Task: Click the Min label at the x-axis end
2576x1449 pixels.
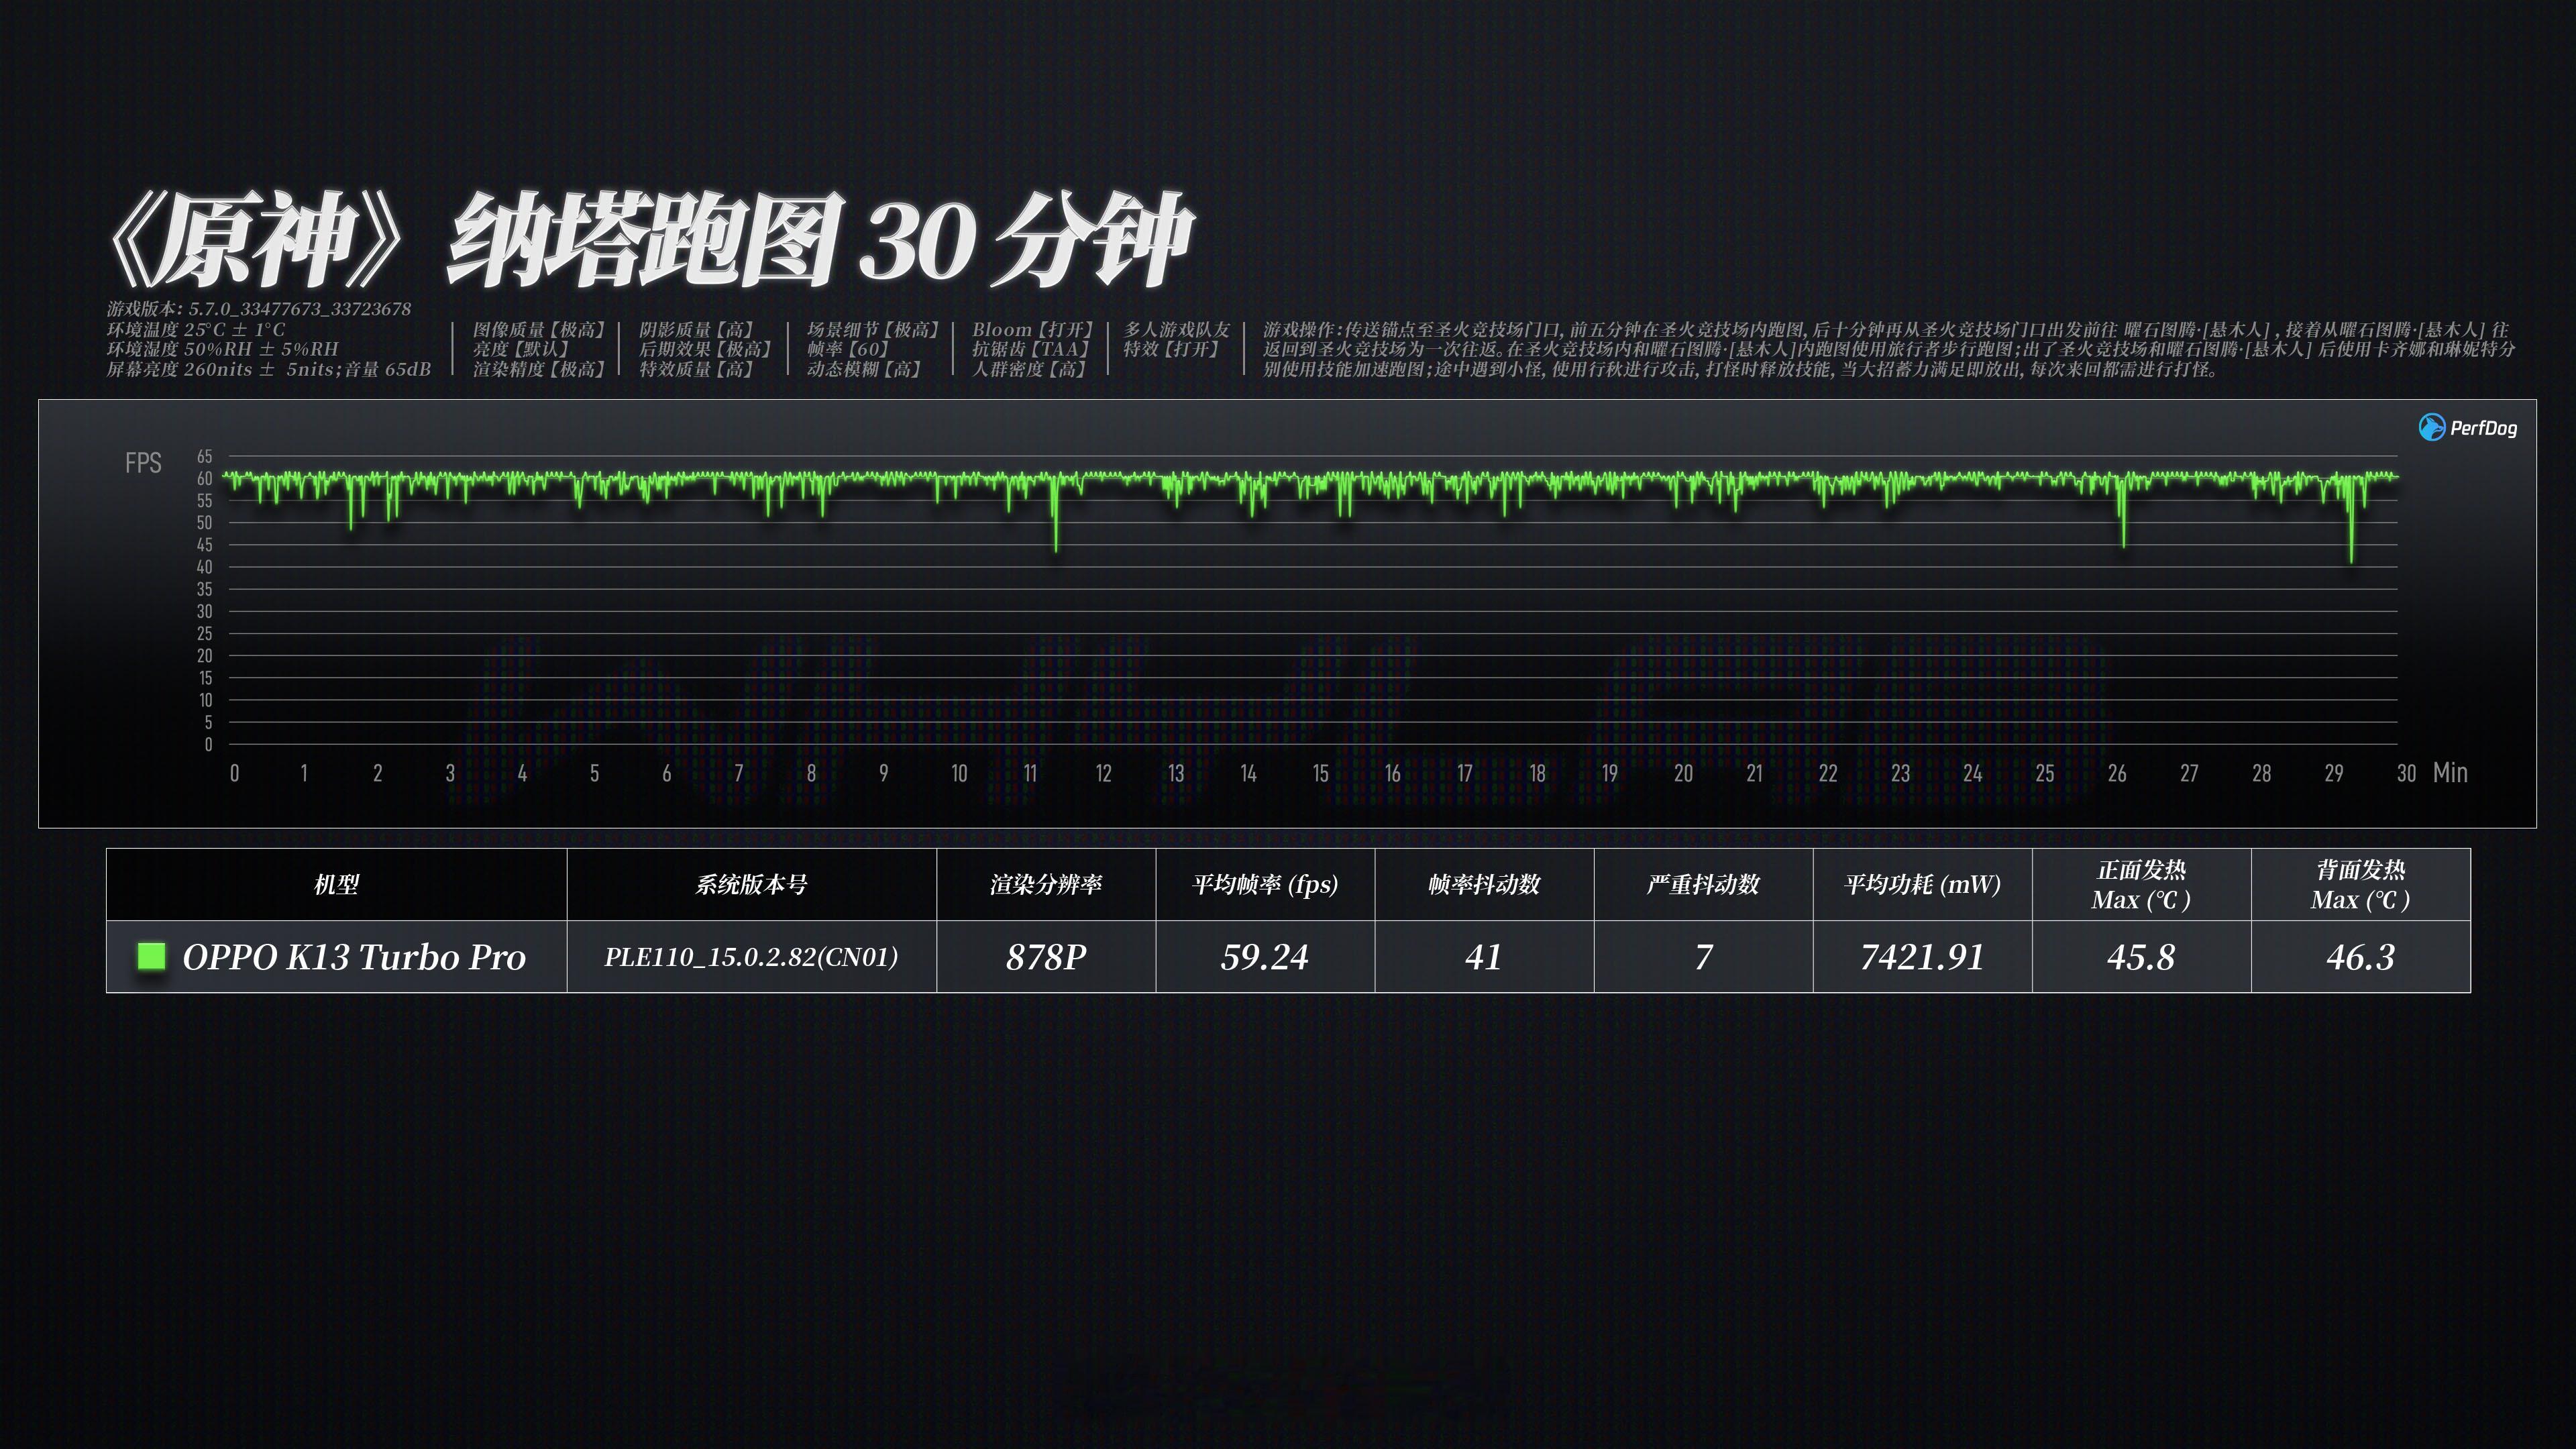Action: 2450,772
